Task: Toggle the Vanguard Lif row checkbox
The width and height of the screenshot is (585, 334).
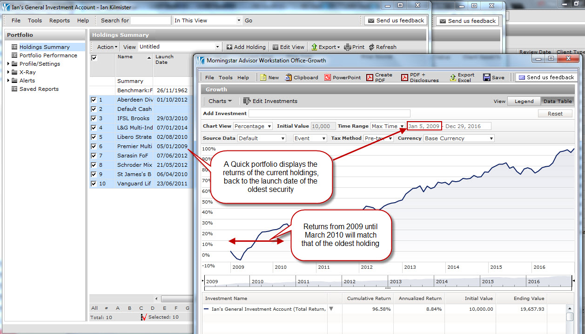Action: (x=94, y=184)
